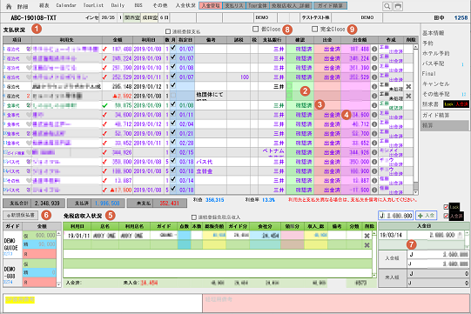Open the その他 menu
471x314 pixels.
160,5
